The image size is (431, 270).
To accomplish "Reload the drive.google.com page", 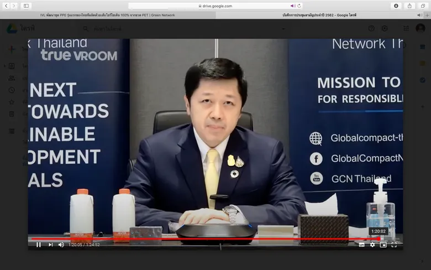I will (x=299, y=6).
